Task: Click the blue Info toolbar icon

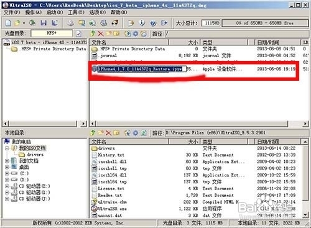Action: [x=142, y=23]
